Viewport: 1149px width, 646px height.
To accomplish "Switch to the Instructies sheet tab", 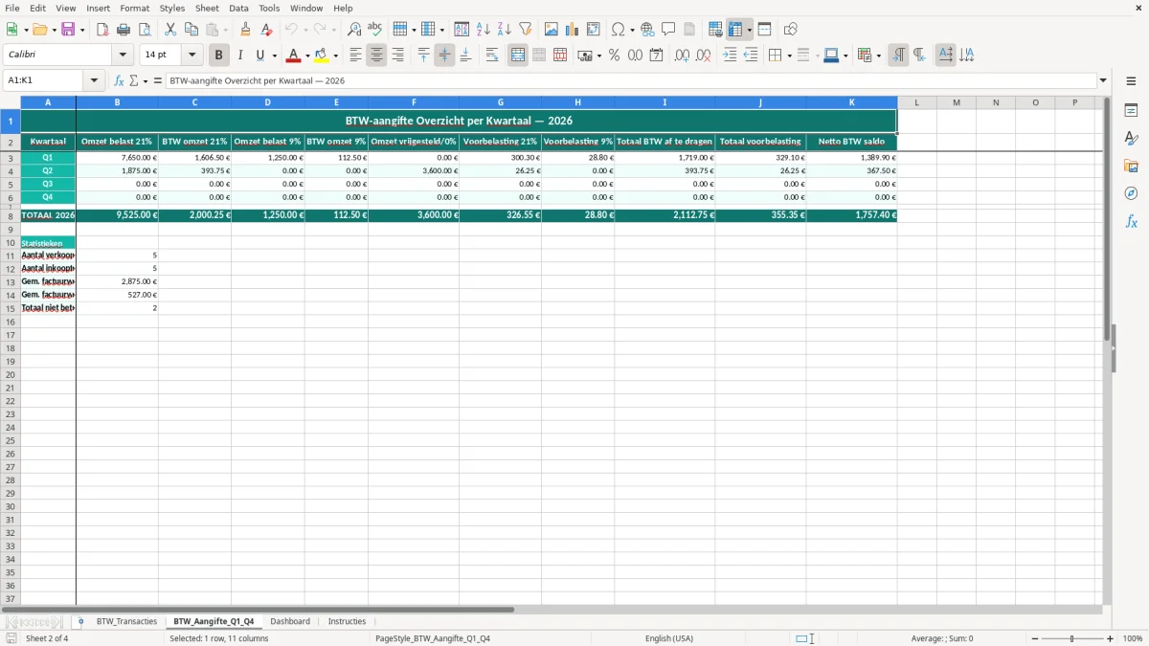I will click(x=347, y=622).
